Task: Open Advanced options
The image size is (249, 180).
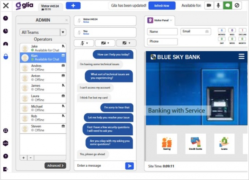Action: point(55,166)
